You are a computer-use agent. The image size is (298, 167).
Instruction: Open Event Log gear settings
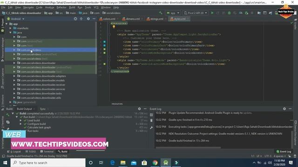pyautogui.click(x=284, y=109)
